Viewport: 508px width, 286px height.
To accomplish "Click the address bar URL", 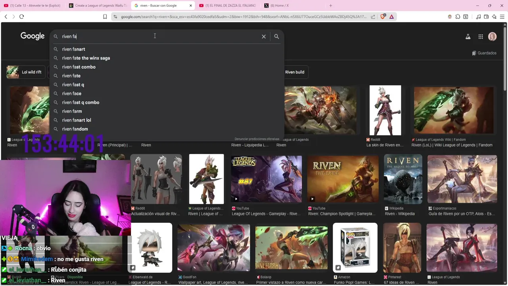I will coord(244,17).
